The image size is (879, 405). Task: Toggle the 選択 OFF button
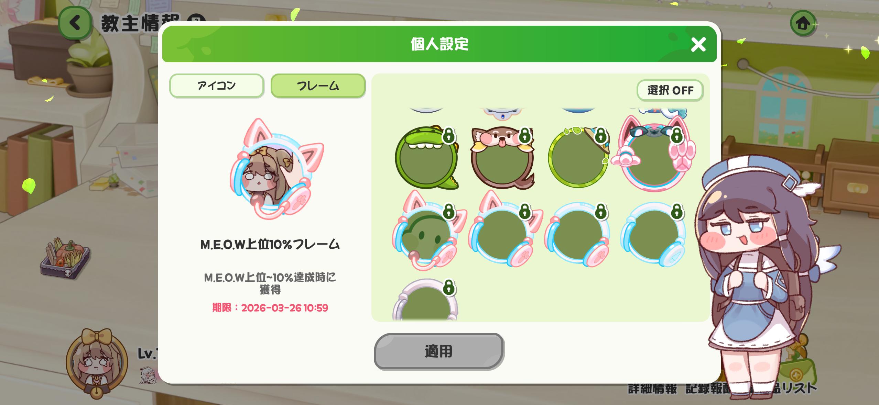coord(670,90)
